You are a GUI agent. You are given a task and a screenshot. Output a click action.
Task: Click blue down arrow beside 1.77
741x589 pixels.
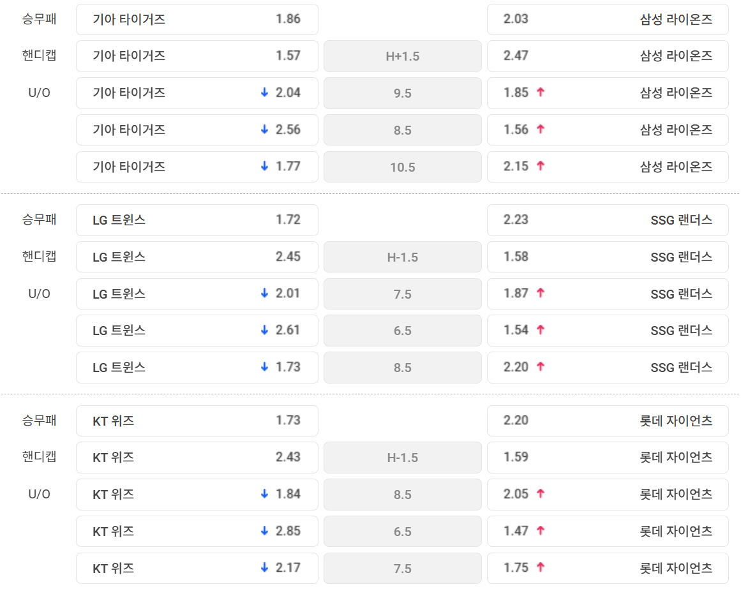tap(265, 166)
